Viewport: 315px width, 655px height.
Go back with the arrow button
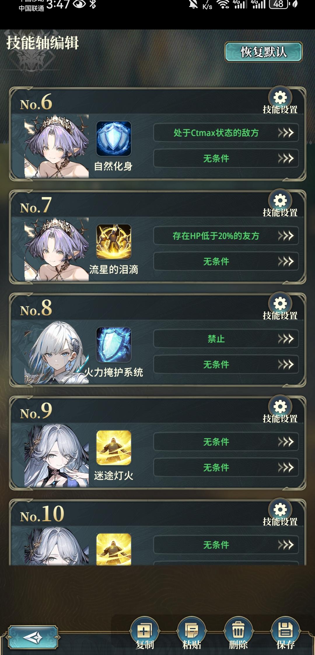[33, 637]
